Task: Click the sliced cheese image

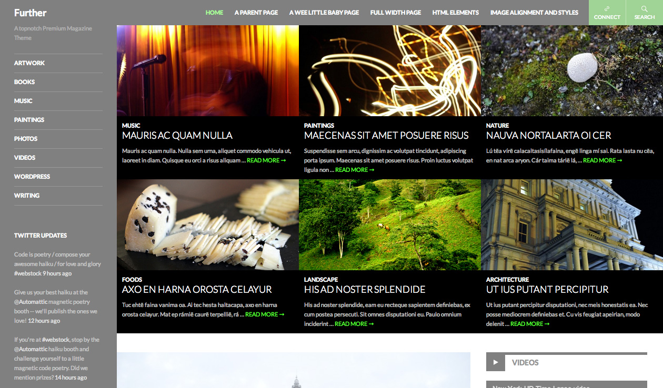Action: [x=207, y=224]
